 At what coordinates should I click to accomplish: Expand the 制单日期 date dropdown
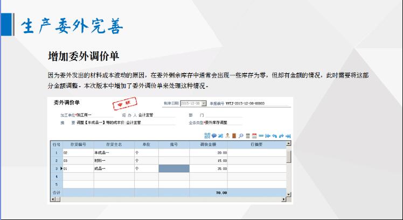(x=204, y=103)
